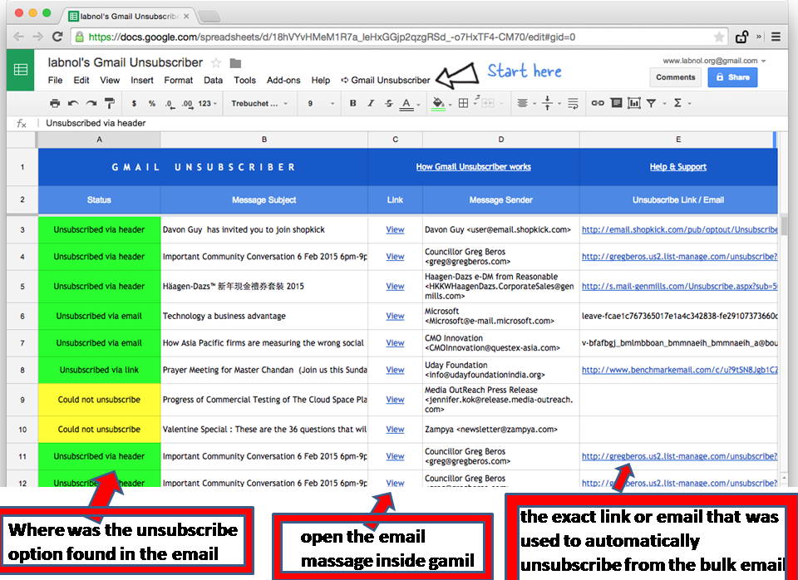The image size is (798, 580).
Task: Star the labnol's Gmail Unsubscriber document
Action: click(x=216, y=63)
